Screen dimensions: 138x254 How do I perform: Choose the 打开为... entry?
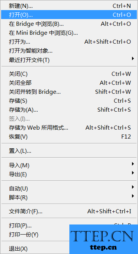tap(69, 42)
